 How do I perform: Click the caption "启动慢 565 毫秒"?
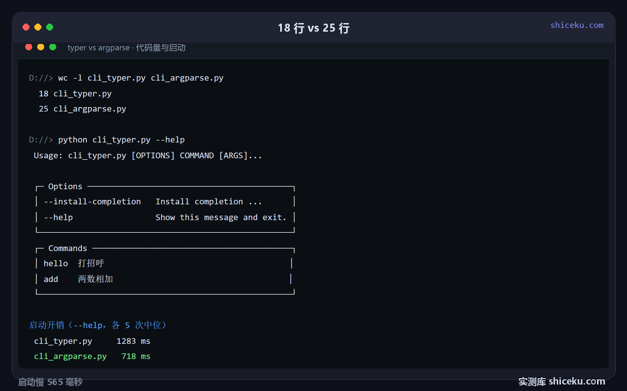pyautogui.click(x=50, y=382)
